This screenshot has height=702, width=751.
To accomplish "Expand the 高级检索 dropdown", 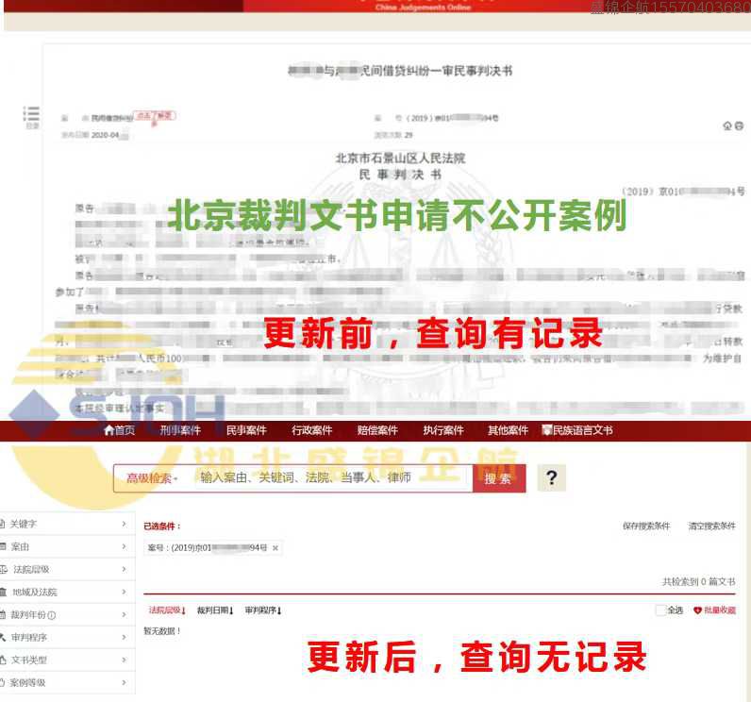I will 152,477.
